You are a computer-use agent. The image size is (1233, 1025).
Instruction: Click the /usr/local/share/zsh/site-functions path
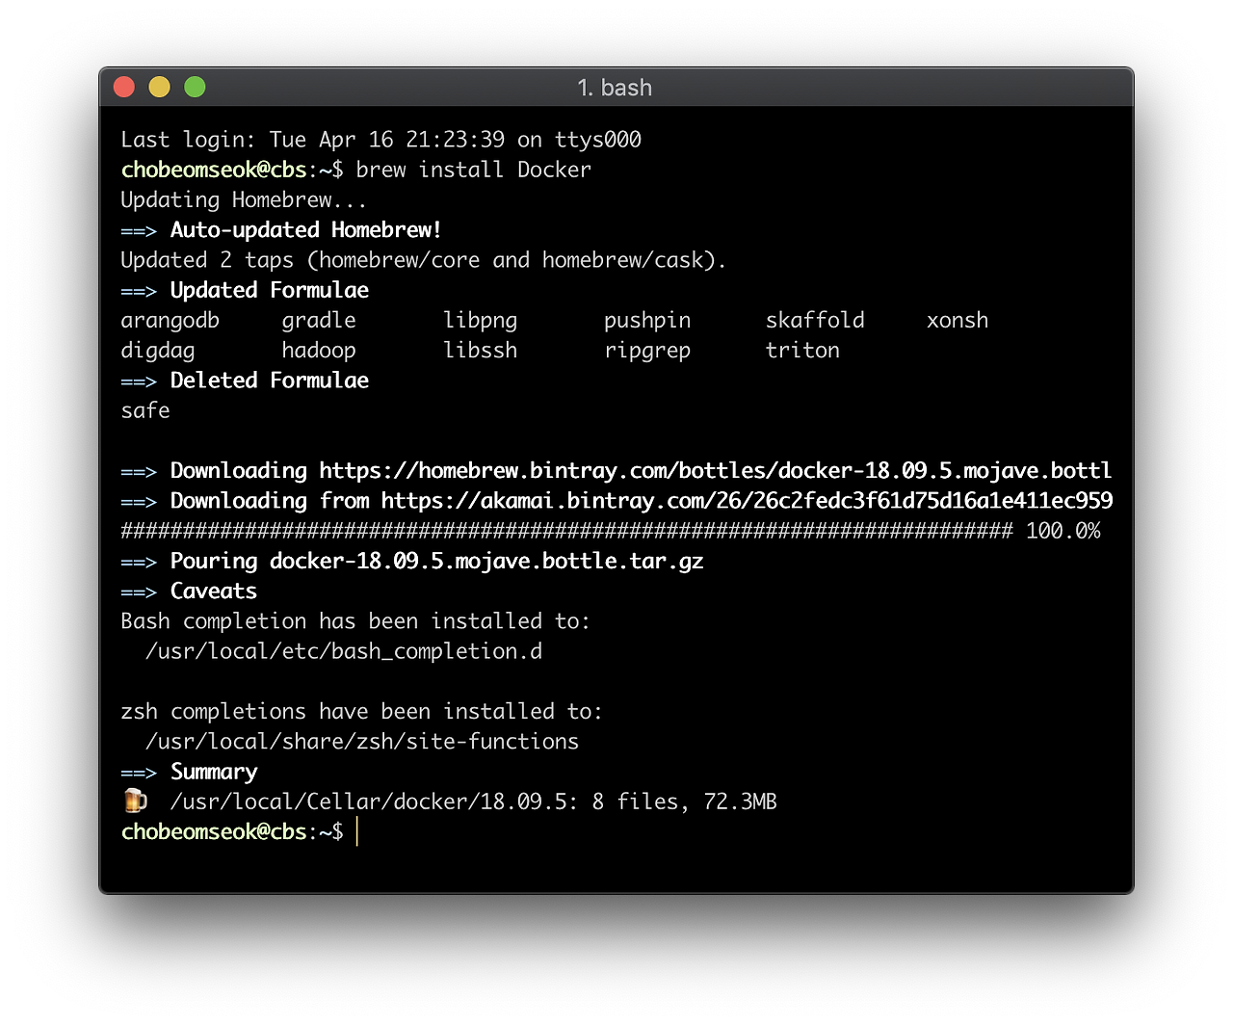pyautogui.click(x=362, y=742)
